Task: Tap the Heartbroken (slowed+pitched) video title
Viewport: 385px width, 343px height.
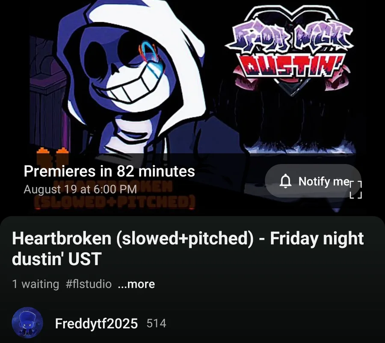Action: click(188, 249)
